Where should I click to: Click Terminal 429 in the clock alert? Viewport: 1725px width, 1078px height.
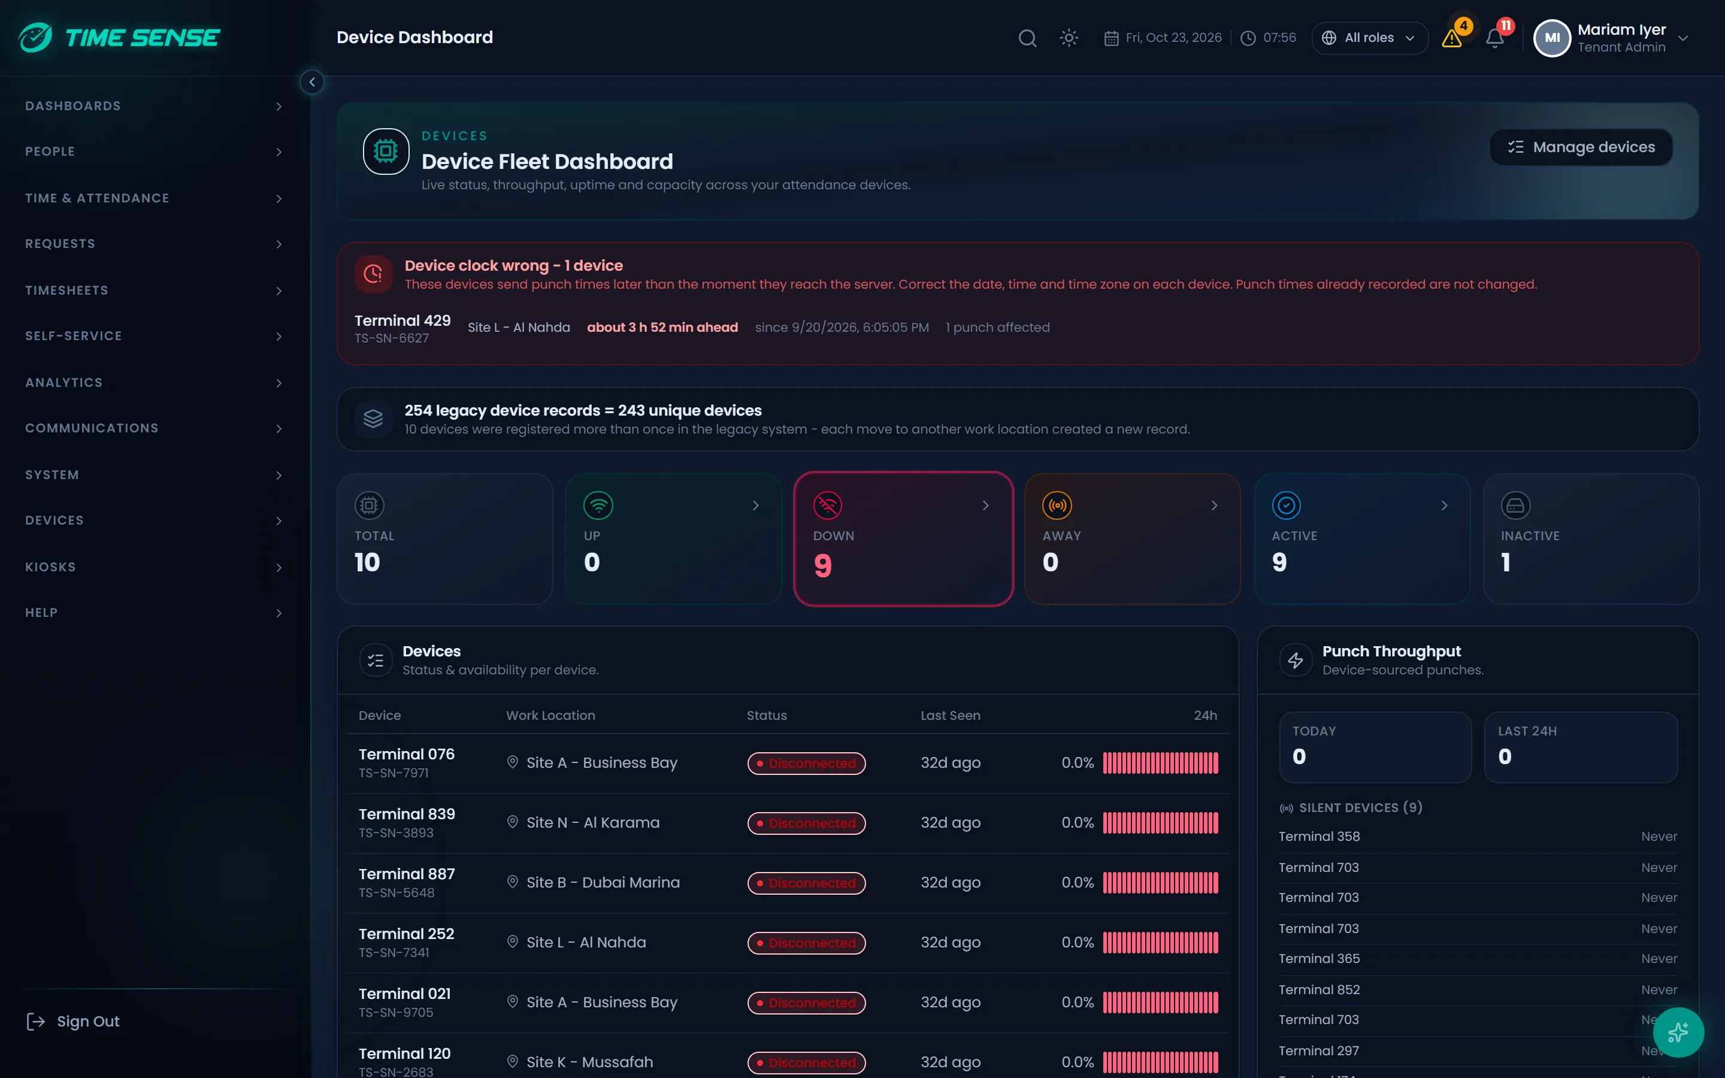point(402,321)
